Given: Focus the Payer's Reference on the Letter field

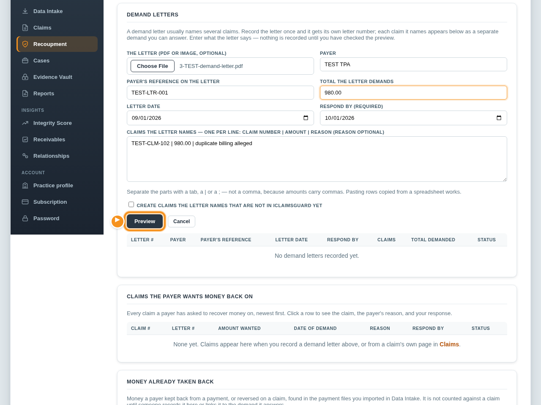Looking at the screenshot, I should pos(220,93).
